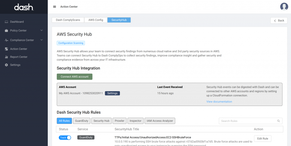This screenshot has width=291, height=146.
Task: Open the View documentation link
Action: click(x=219, y=102)
